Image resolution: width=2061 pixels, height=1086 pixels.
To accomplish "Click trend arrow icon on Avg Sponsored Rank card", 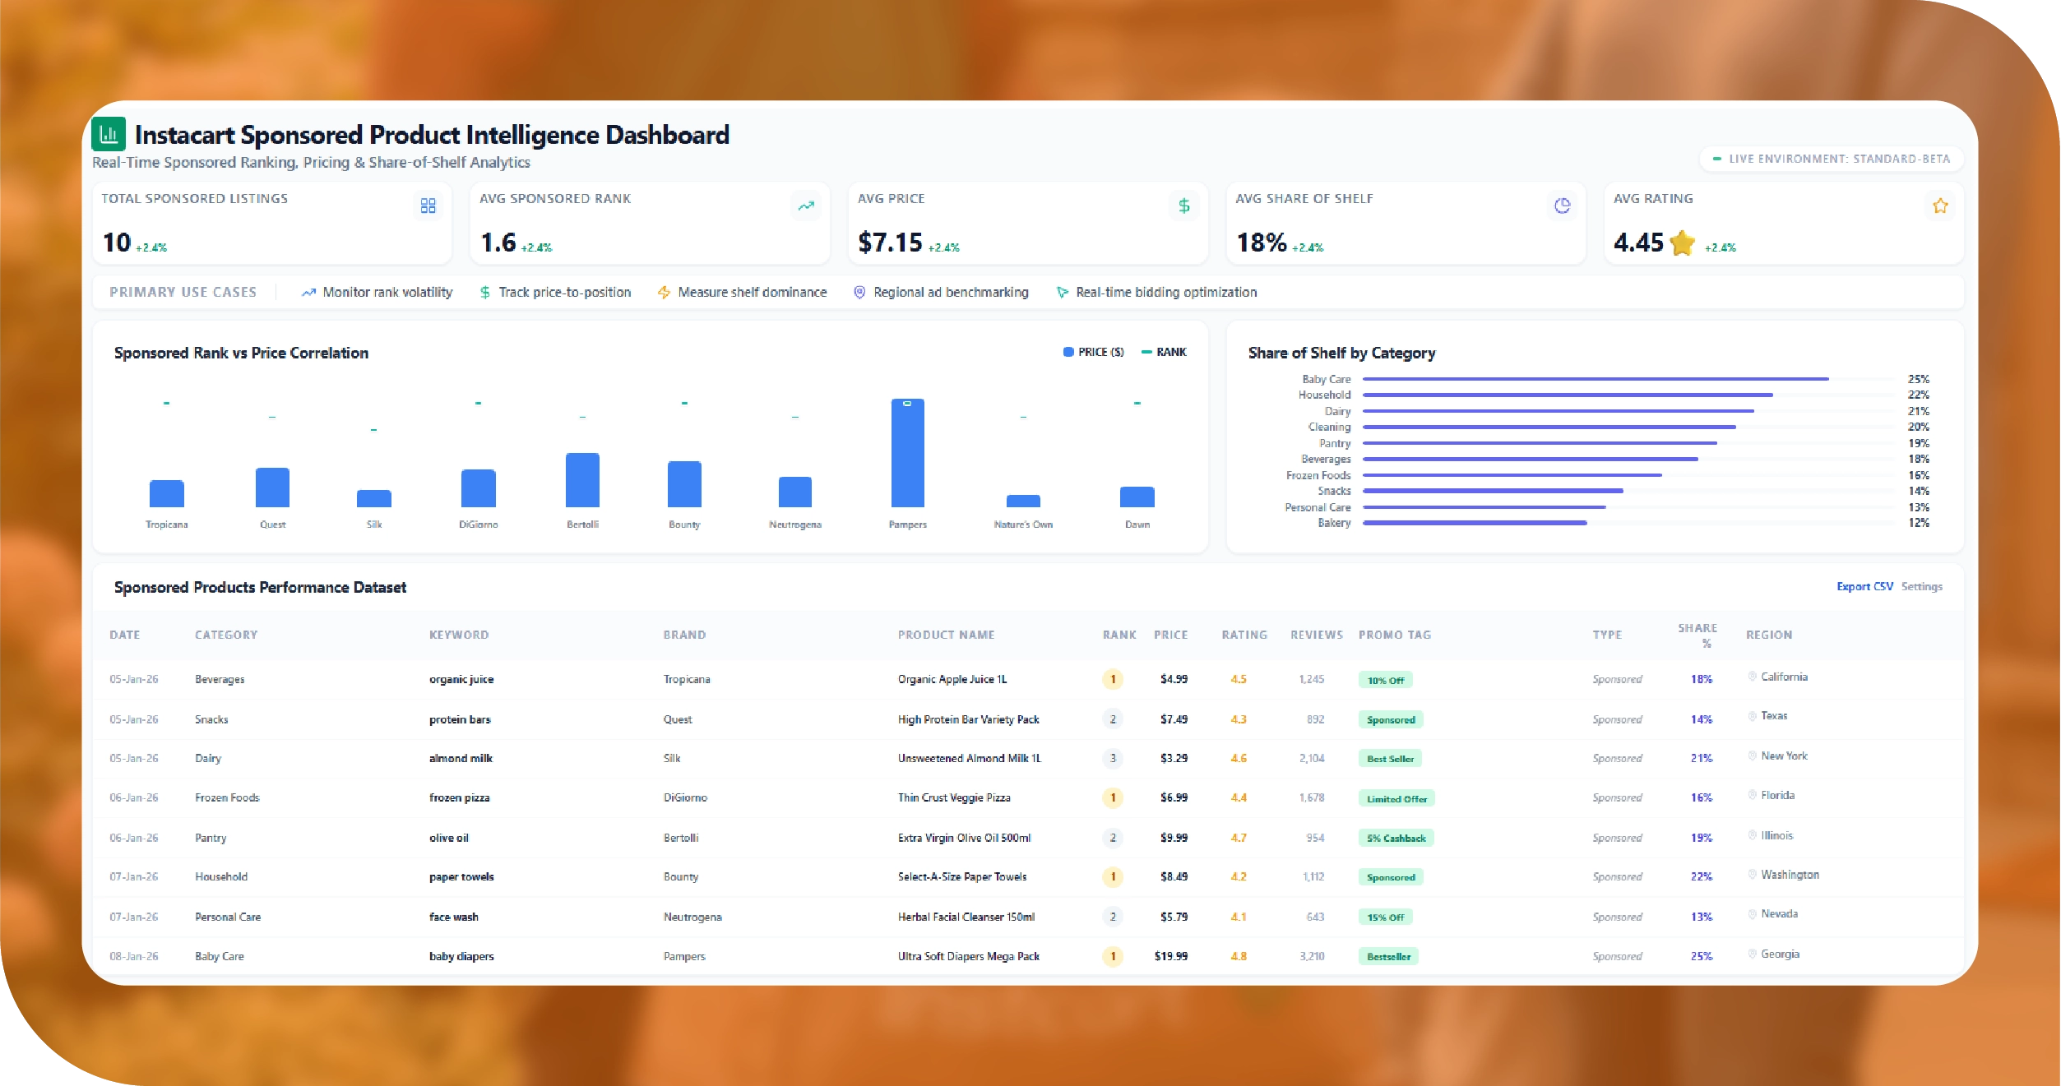I will (806, 206).
